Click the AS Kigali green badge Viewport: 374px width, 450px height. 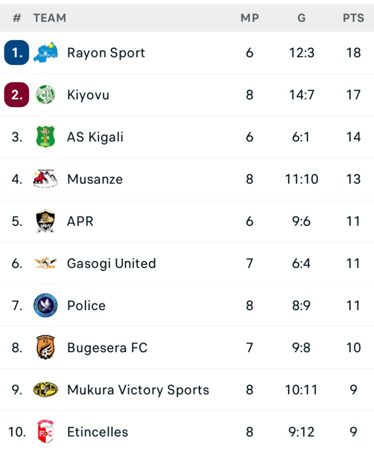coord(45,137)
